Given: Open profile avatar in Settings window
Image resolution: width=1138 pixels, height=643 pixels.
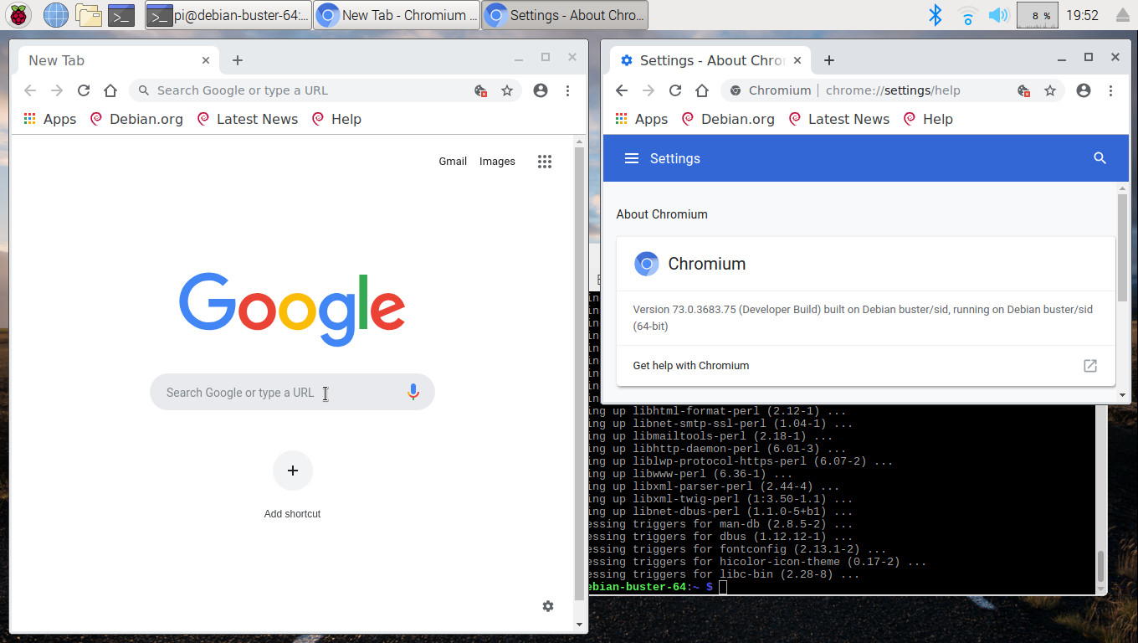Looking at the screenshot, I should (1084, 90).
